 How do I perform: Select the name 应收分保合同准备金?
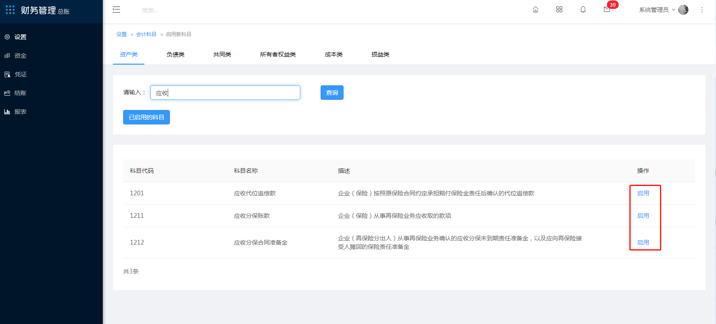[261, 242]
